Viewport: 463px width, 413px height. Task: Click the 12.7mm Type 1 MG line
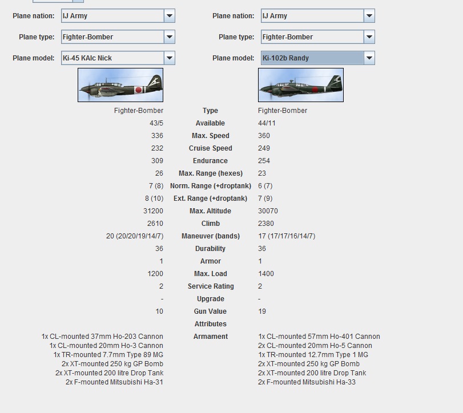tap(313, 355)
